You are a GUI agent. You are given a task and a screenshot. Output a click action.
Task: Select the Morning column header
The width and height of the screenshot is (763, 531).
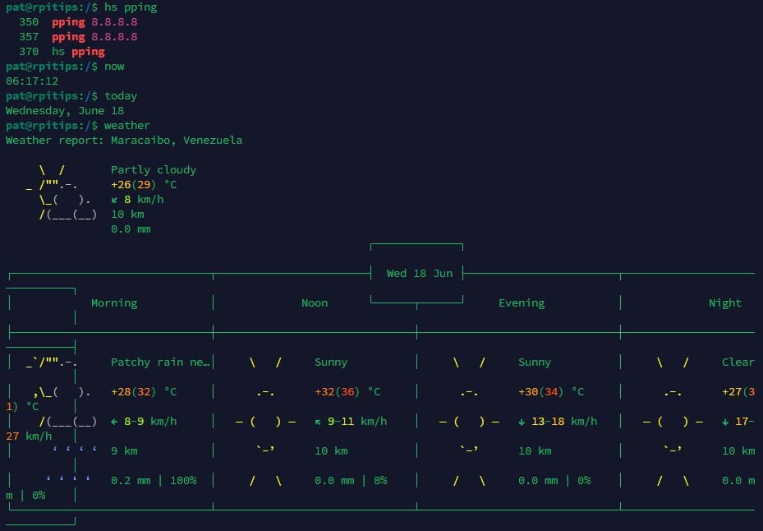click(113, 302)
